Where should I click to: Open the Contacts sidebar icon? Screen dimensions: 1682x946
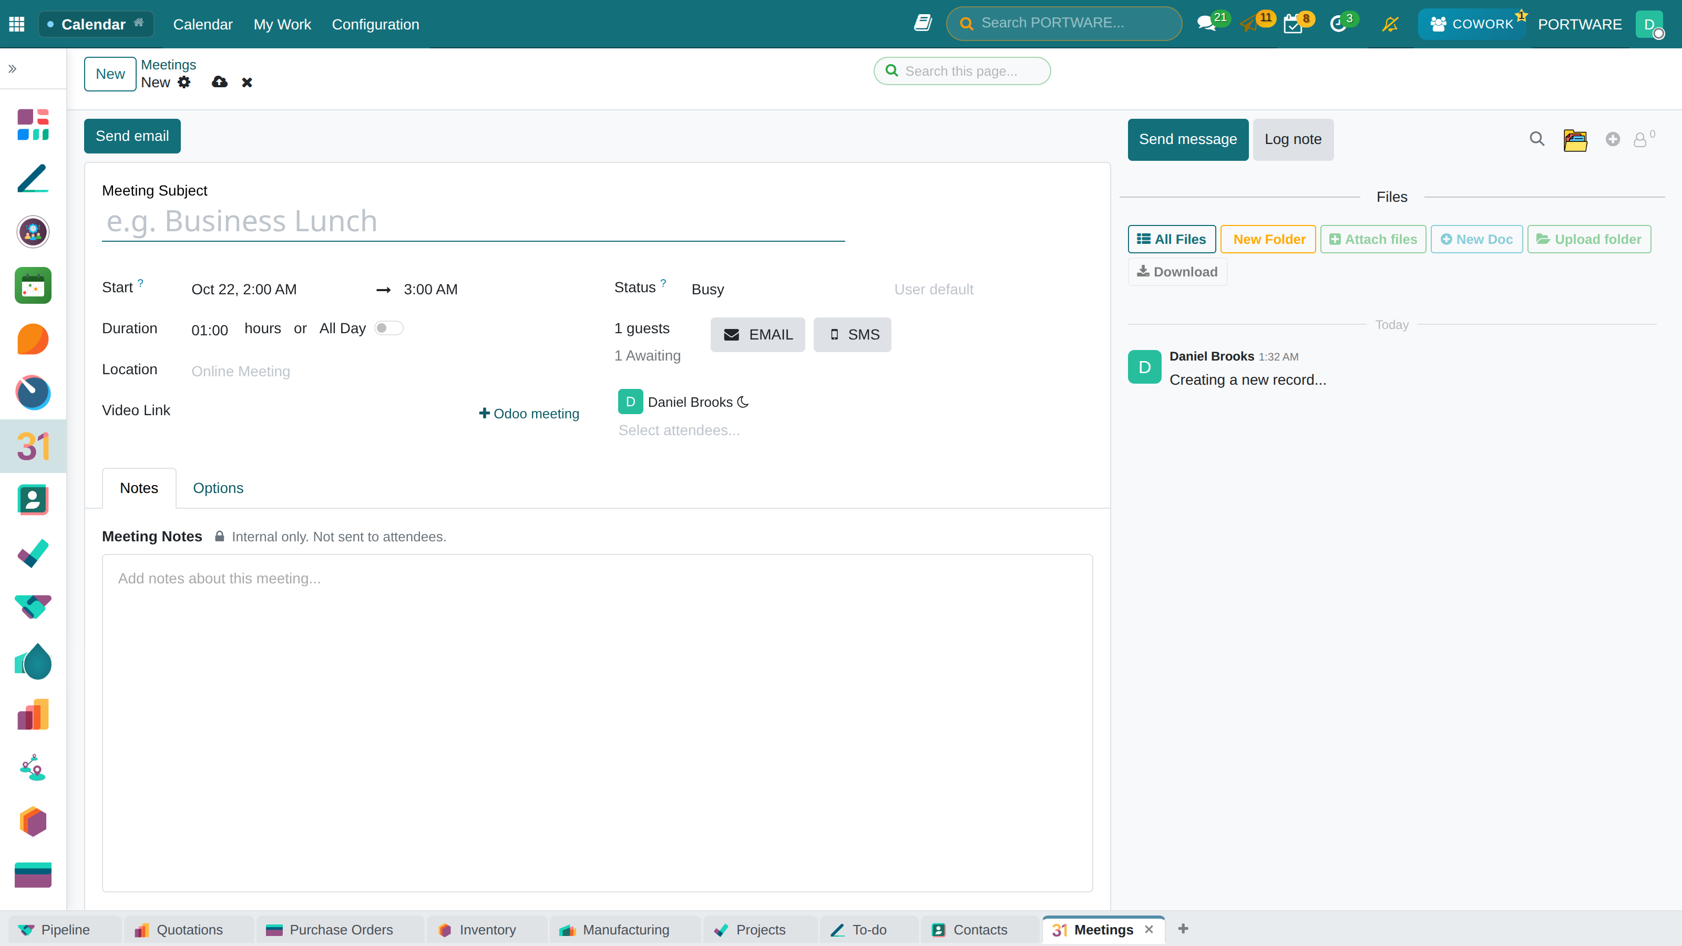[33, 499]
